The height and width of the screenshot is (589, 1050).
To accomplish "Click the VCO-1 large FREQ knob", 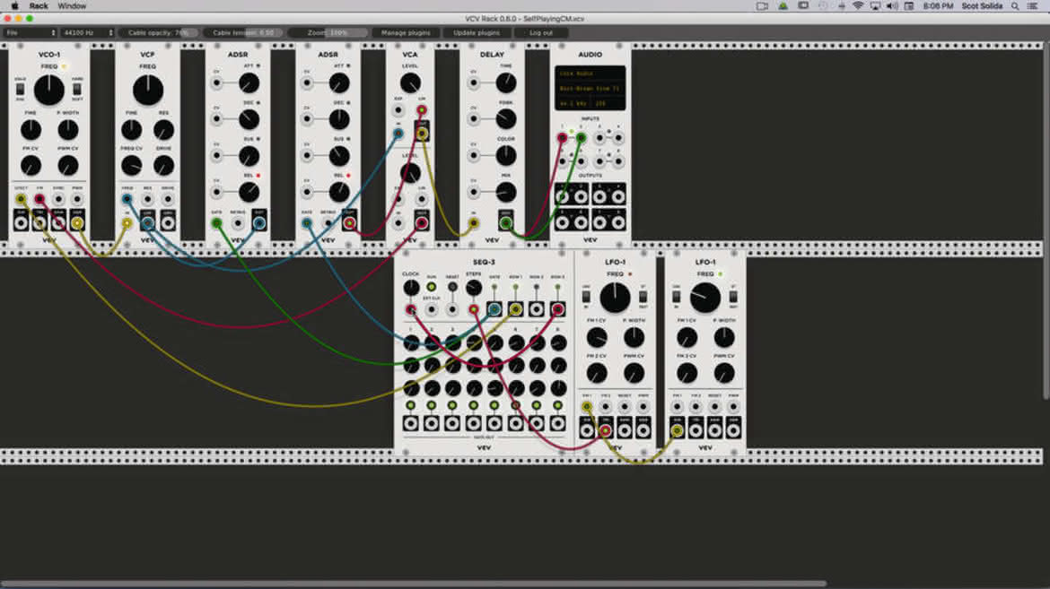I will click(x=48, y=91).
